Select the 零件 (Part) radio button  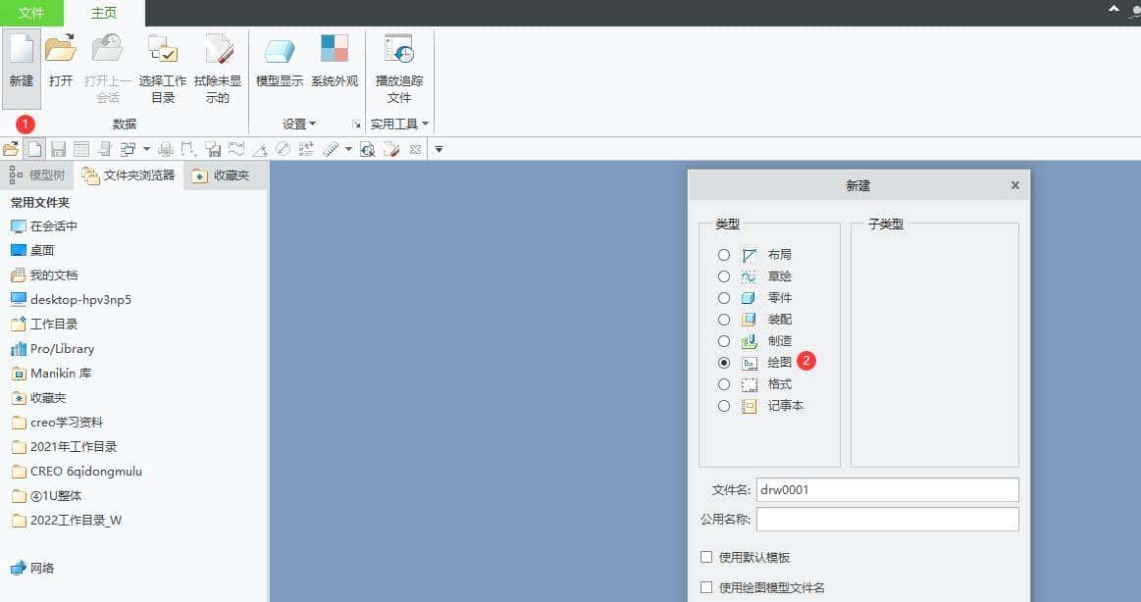(x=723, y=297)
